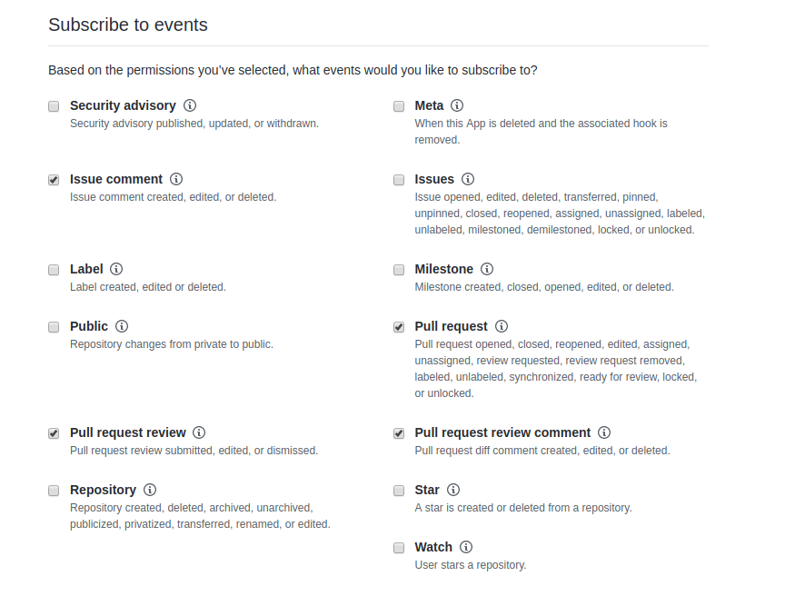Screen dimensions: 785x606
Task: Uncheck Pull request review checkbox
Action: pyautogui.click(x=54, y=433)
